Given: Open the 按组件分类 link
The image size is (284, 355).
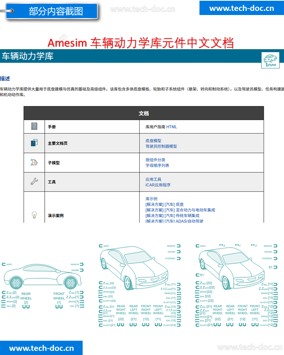Looking at the screenshot, I should point(156,160).
